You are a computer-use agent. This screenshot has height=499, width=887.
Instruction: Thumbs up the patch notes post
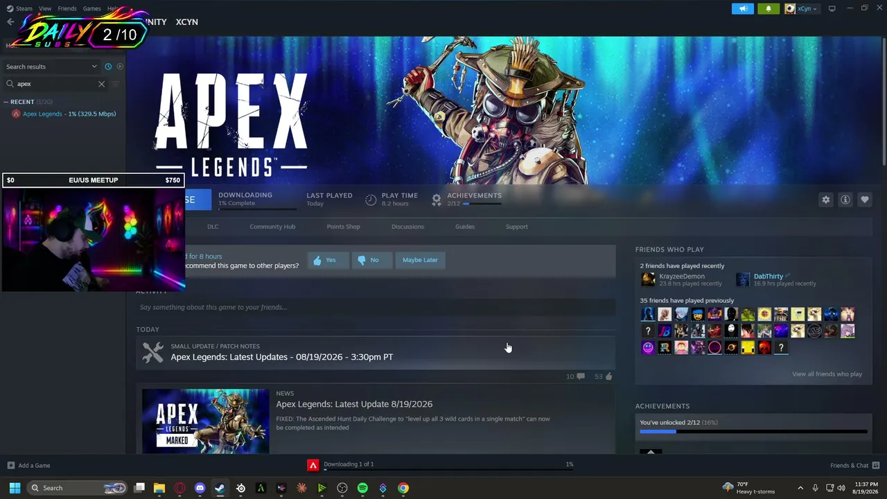(x=604, y=376)
